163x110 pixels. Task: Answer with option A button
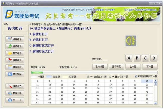coord(129,58)
